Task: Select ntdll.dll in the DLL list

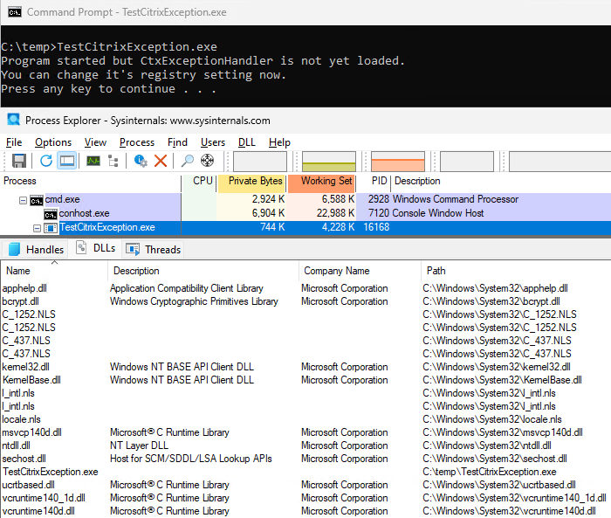Action: point(16,445)
